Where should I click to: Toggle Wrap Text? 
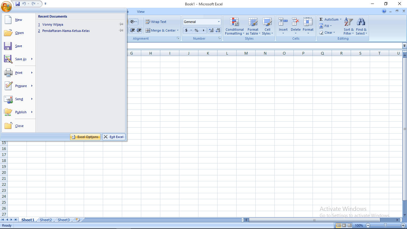156,22
